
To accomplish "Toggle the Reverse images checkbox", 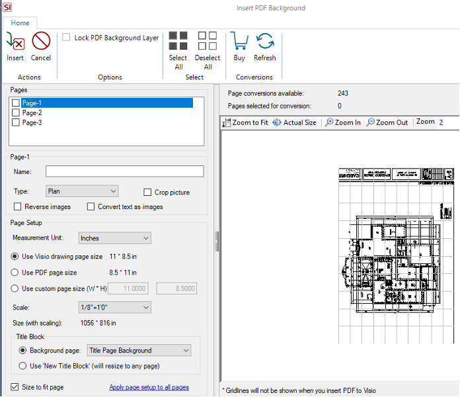I will (18, 206).
